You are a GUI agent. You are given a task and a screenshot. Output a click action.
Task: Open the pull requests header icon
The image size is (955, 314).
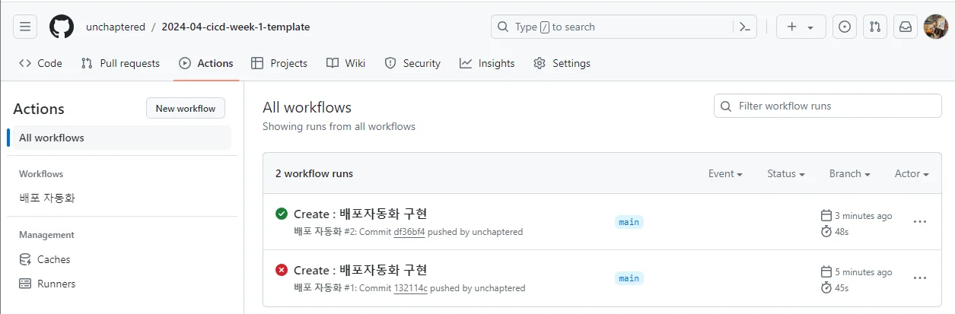(x=875, y=27)
